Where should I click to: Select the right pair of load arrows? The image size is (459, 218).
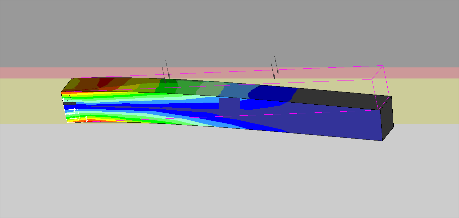pyautogui.click(x=274, y=67)
